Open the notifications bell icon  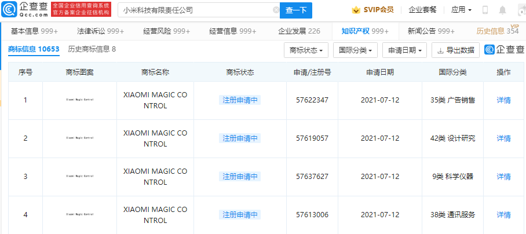pyautogui.click(x=502, y=10)
